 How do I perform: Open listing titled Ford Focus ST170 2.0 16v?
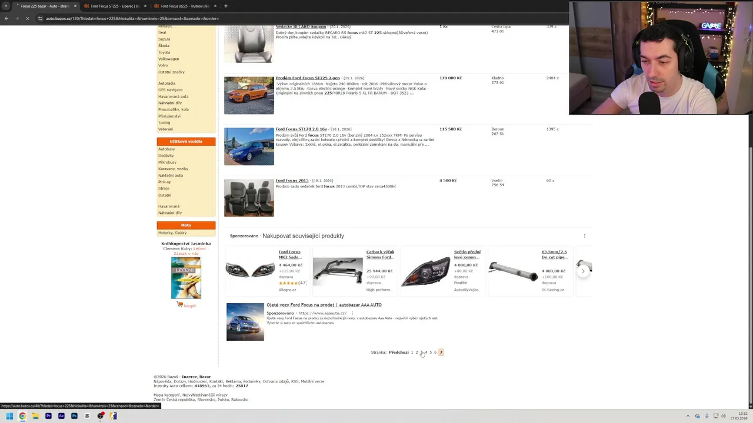(x=301, y=129)
